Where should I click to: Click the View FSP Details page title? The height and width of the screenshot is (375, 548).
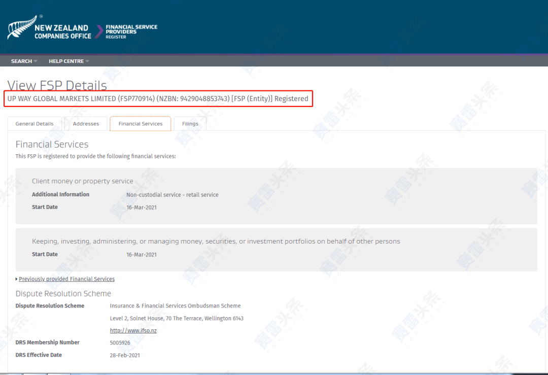57,85
